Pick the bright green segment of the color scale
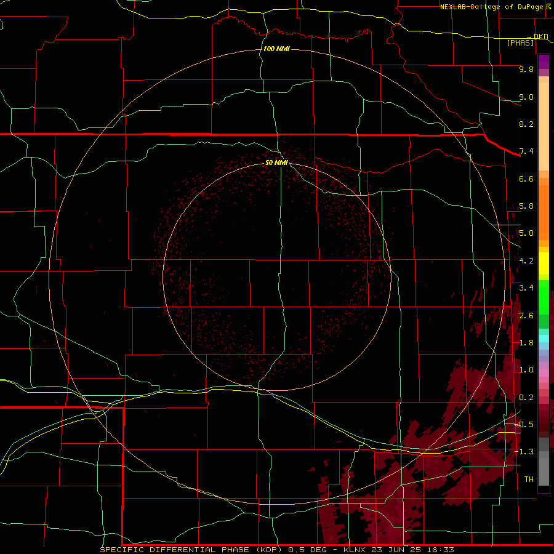Viewport: 554px width, 554px height. [x=544, y=296]
